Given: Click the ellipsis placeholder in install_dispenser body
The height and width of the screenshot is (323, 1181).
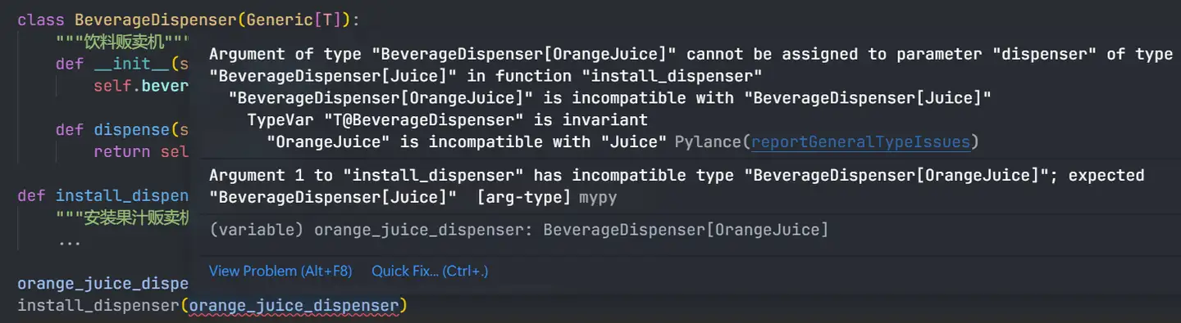Looking at the screenshot, I should [70, 242].
